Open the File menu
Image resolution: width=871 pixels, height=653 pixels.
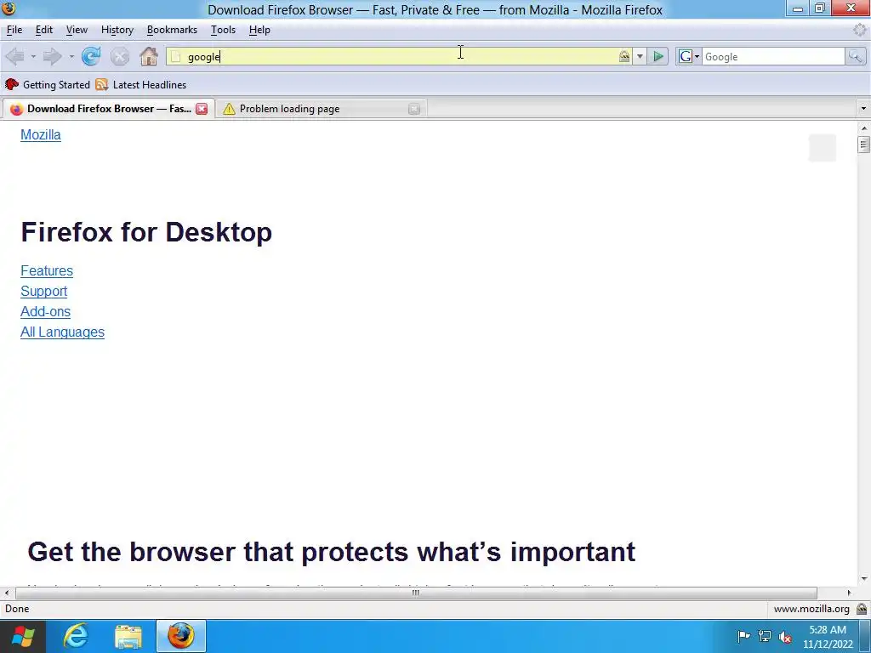[x=14, y=30]
